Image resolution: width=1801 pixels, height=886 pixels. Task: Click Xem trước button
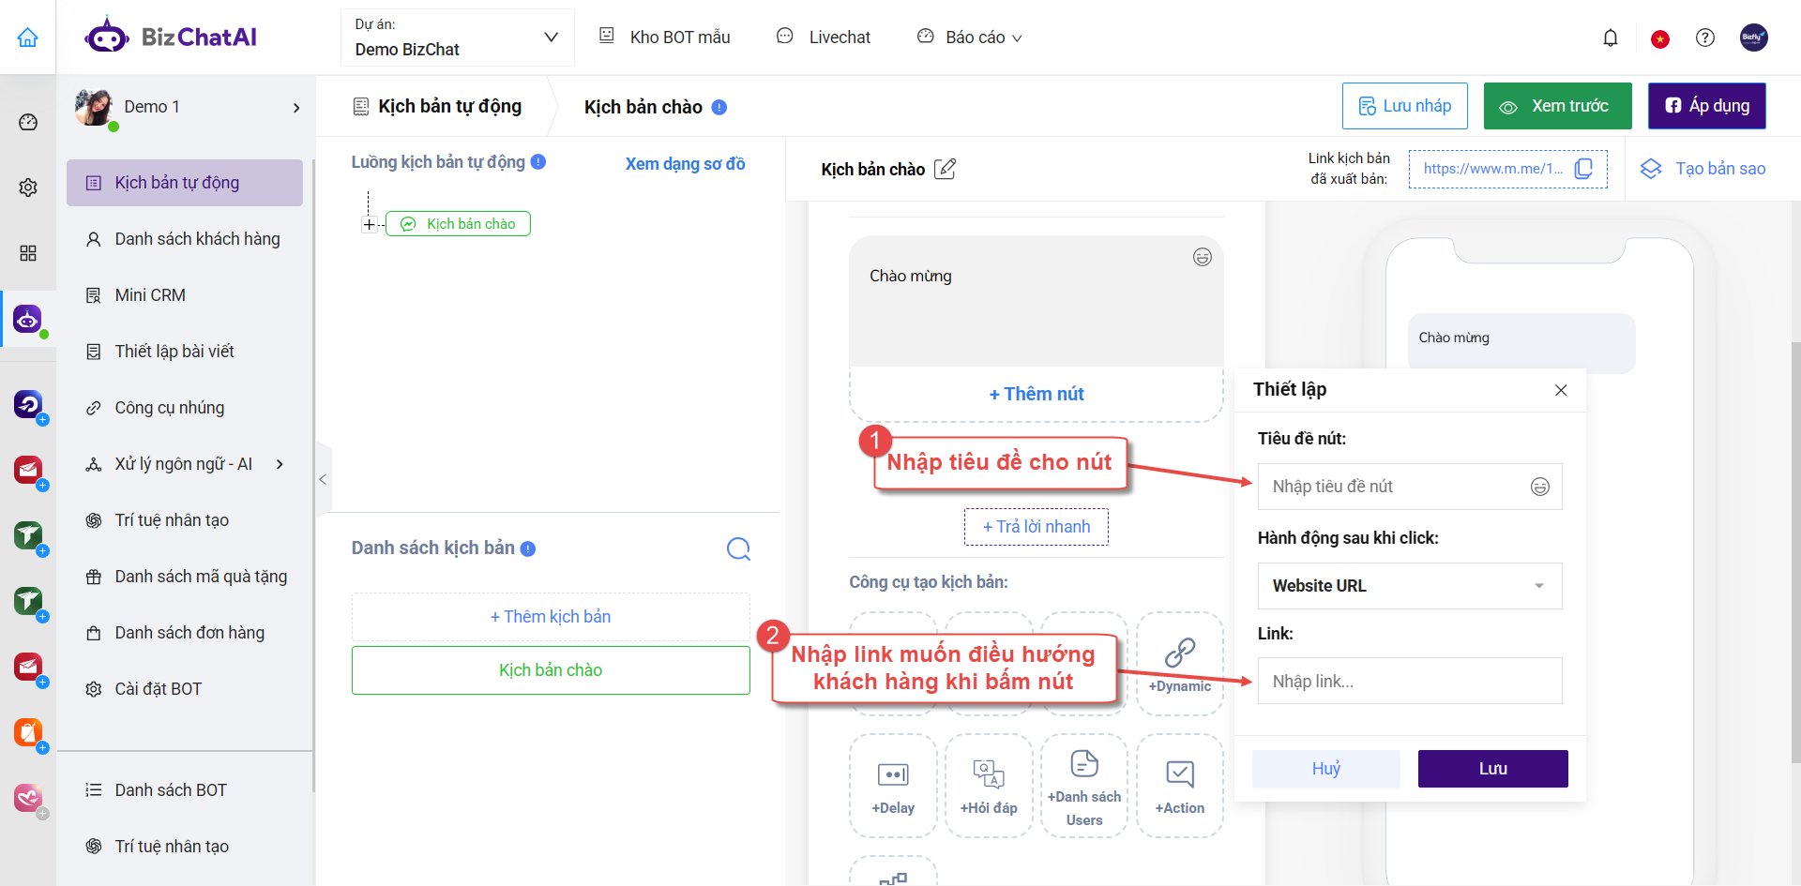click(1557, 106)
